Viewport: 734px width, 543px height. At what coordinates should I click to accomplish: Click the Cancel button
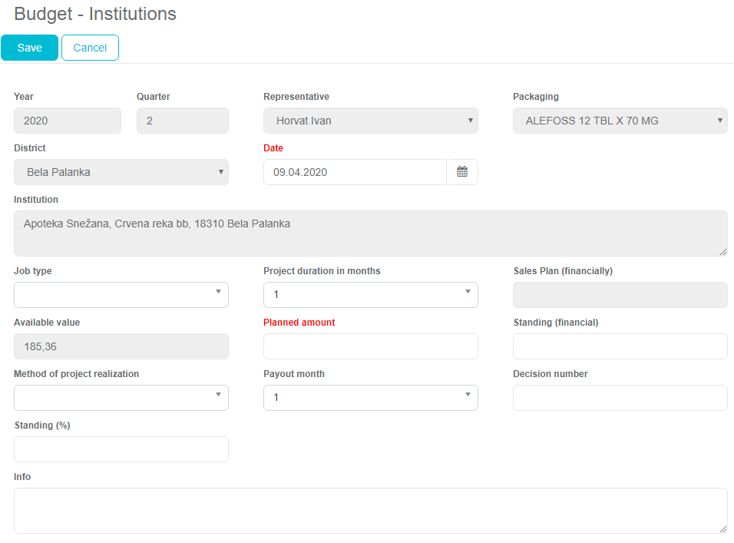click(90, 48)
